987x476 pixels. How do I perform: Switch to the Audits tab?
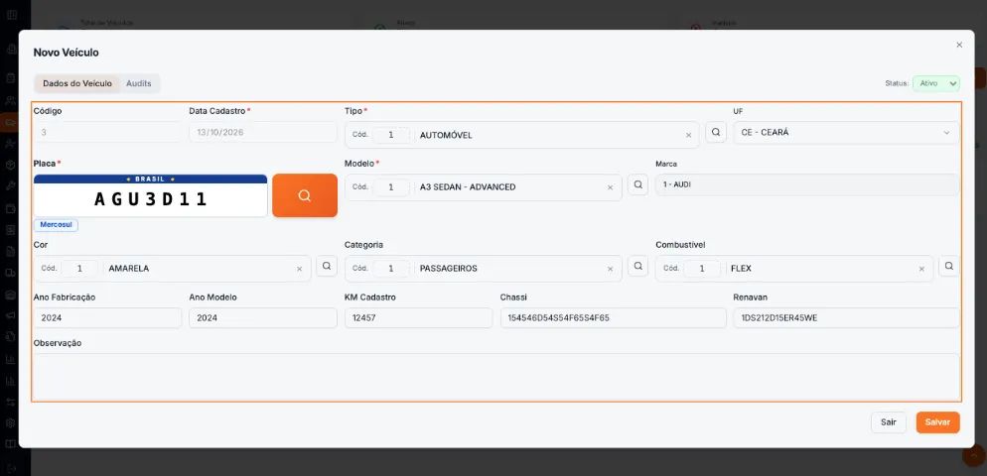(x=138, y=83)
